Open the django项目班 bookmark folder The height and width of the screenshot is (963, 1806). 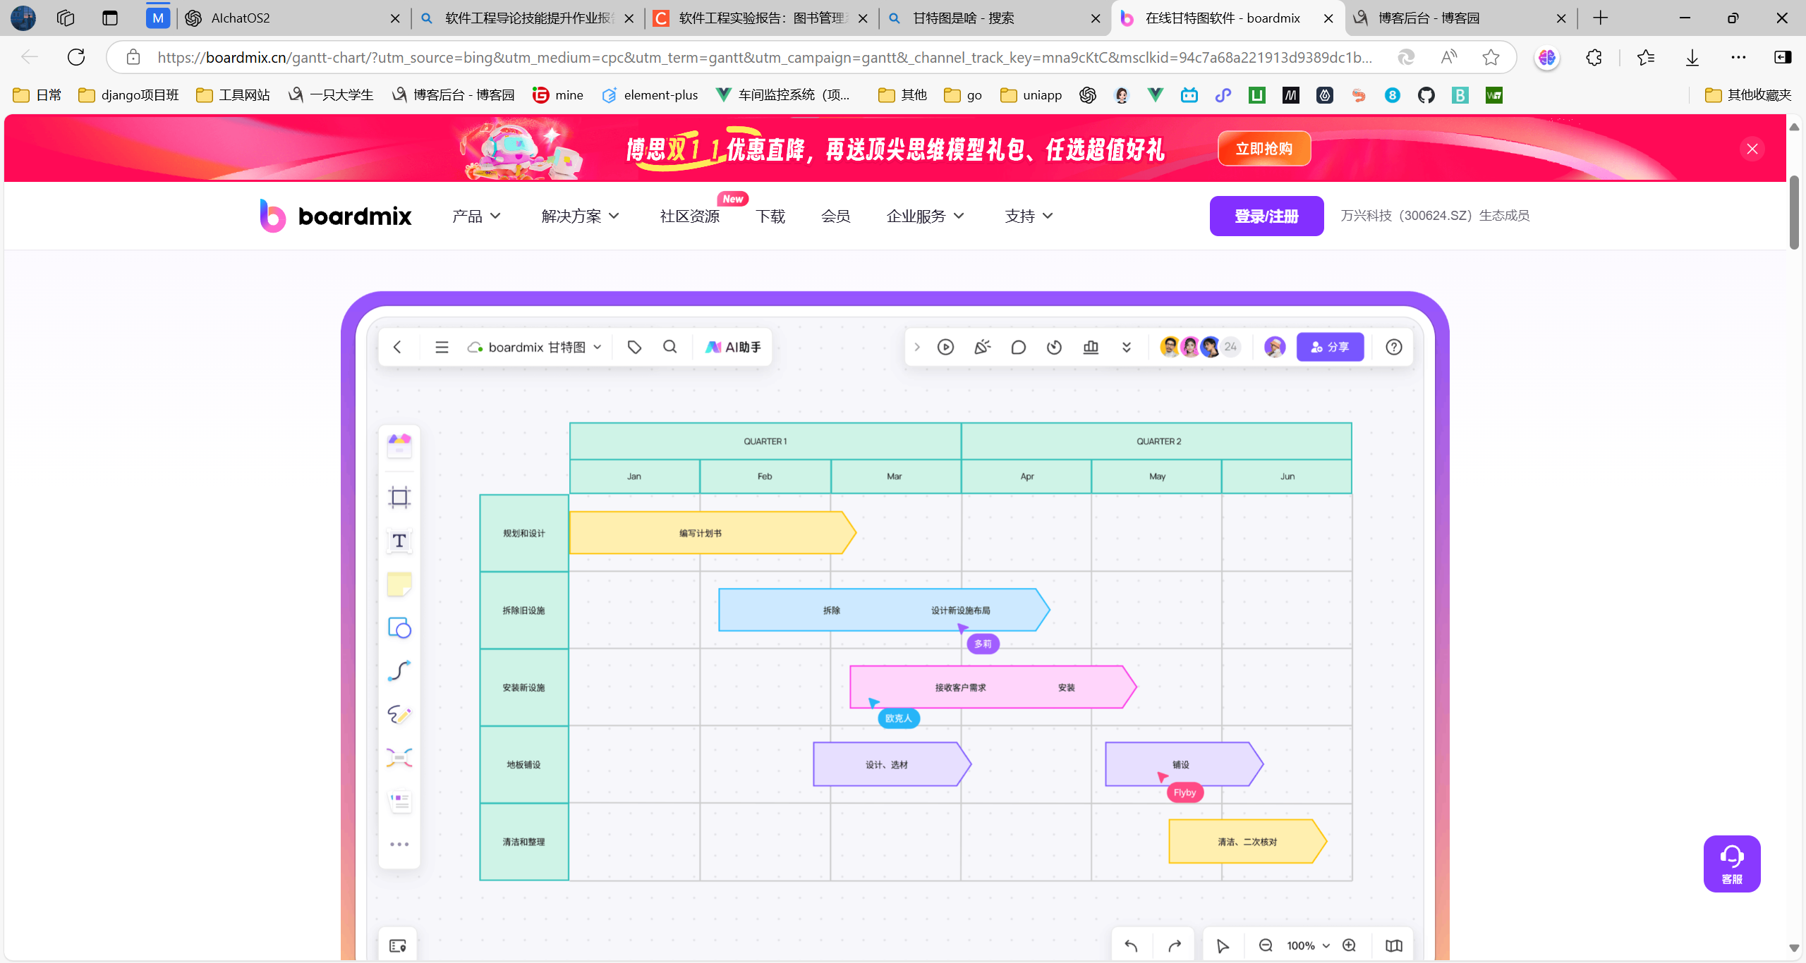tap(129, 94)
